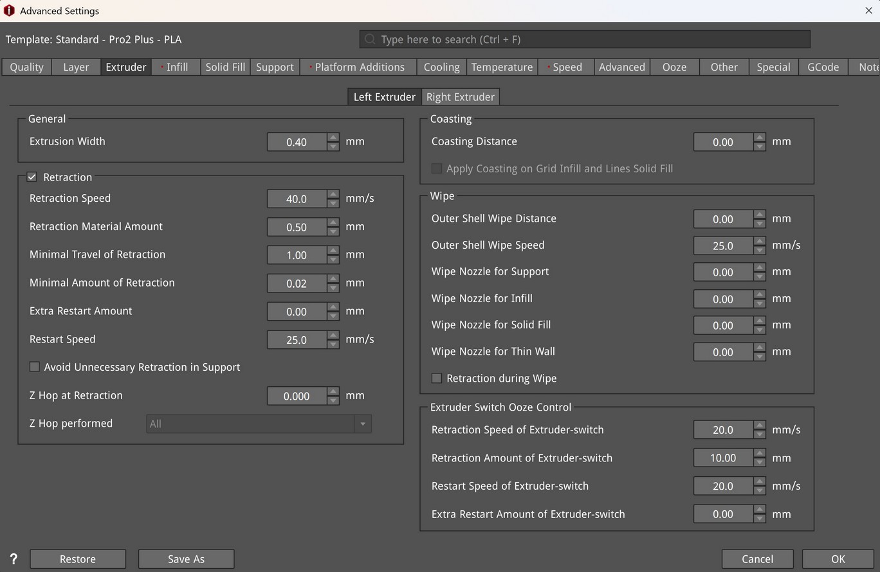Image resolution: width=880 pixels, height=572 pixels.
Task: Open the Temperature tab
Action: tap(502, 67)
